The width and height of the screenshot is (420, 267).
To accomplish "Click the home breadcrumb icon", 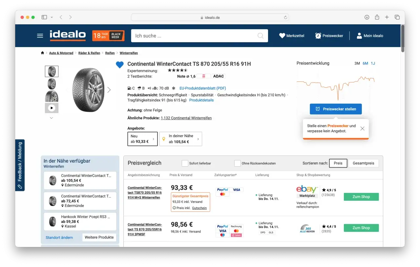I will tap(42, 53).
